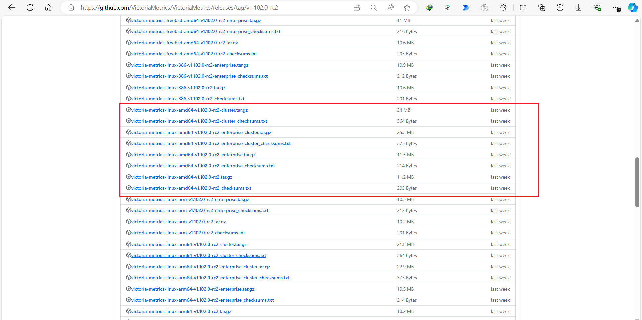Open read aloud icon in address bar
Viewport: 642px width, 320px height.
[390, 8]
